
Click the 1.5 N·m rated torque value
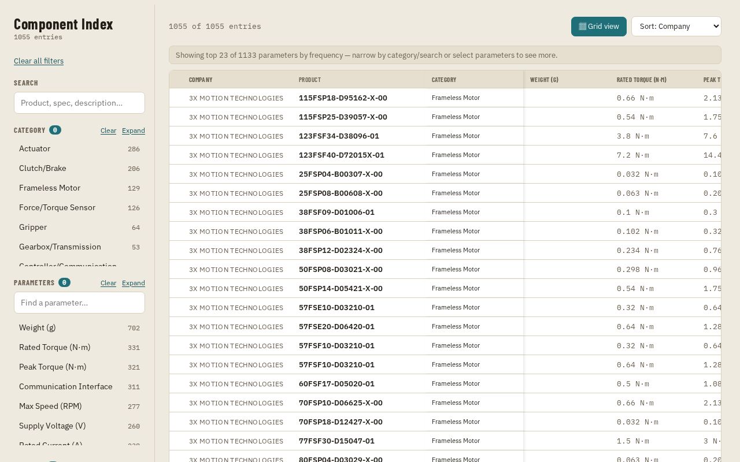pyautogui.click(x=633, y=441)
